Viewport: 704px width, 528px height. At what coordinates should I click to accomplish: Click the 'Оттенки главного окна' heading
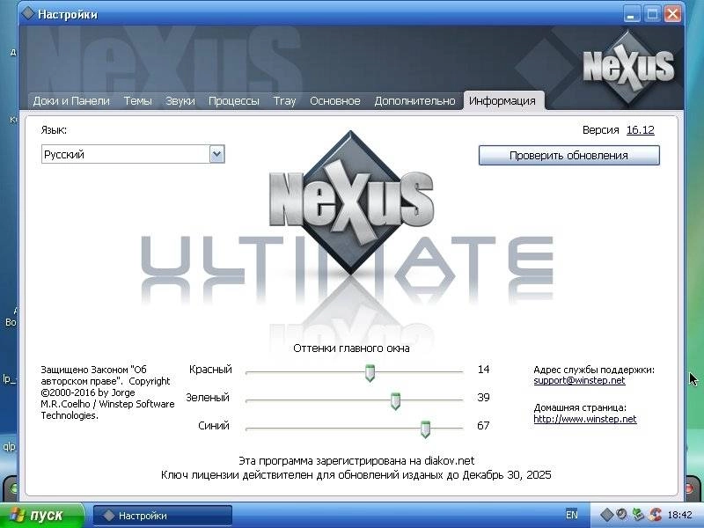click(351, 348)
